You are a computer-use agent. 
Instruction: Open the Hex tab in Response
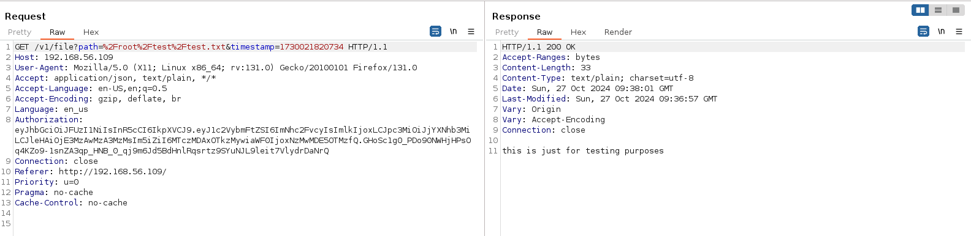(578, 32)
